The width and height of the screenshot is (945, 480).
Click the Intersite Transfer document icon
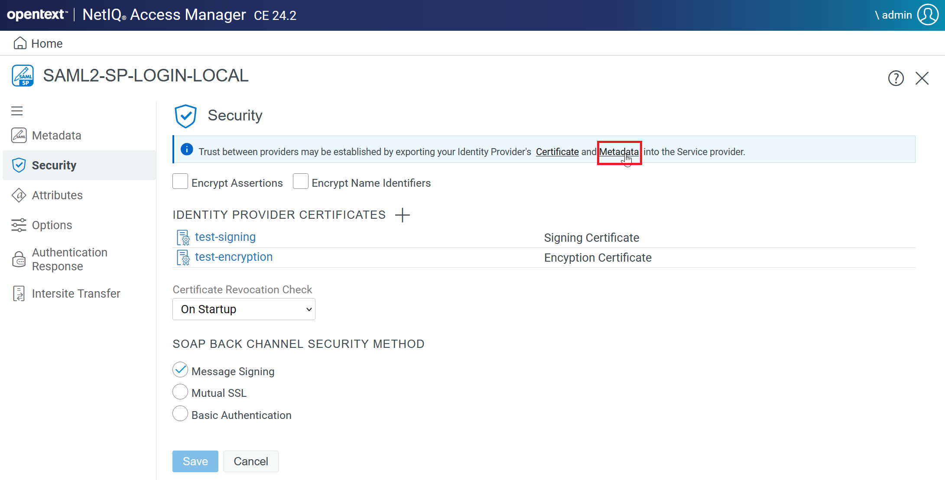coord(19,293)
